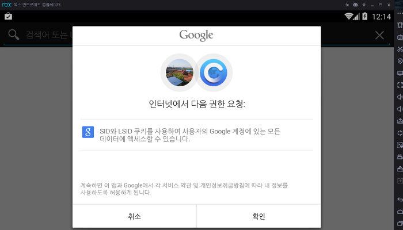Click the pin icon in Nox title bar
This screenshot has height=230, width=403.
click(x=347, y=5)
